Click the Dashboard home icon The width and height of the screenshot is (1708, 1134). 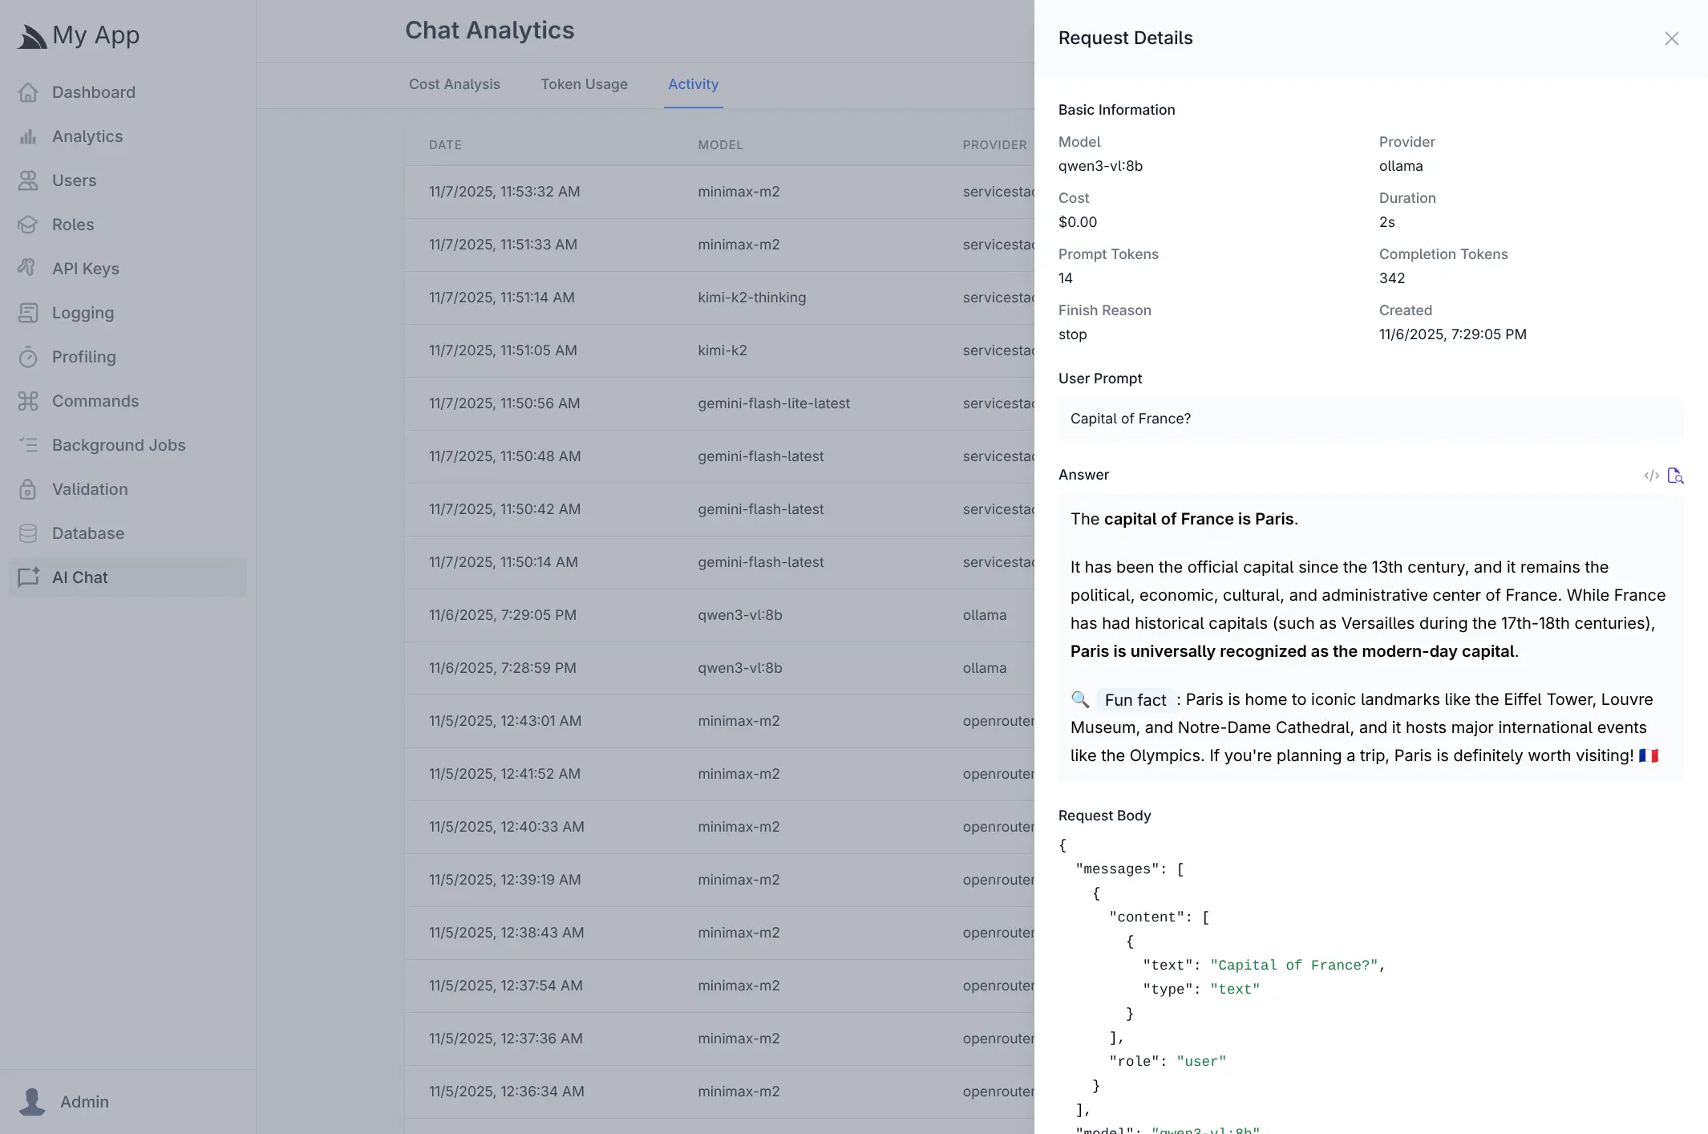pos(28,92)
